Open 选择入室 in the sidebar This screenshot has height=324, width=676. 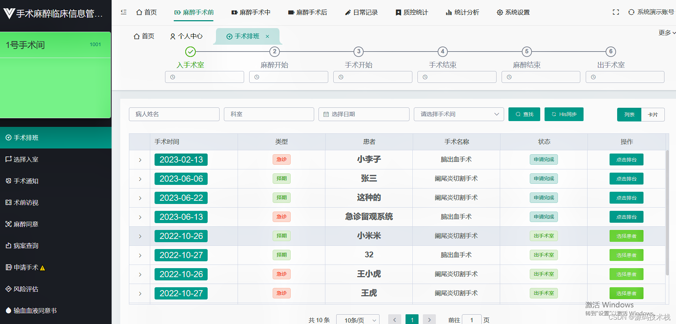[56, 159]
